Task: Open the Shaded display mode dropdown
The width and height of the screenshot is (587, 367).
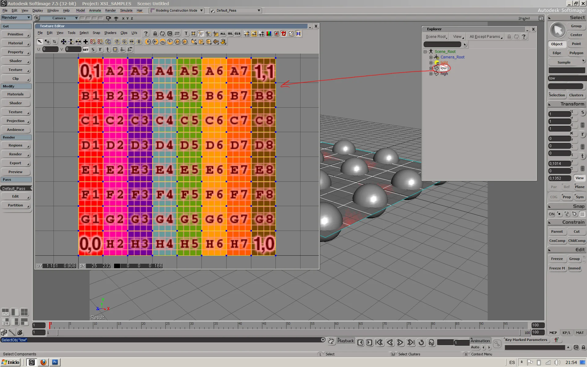Action: pos(524,18)
